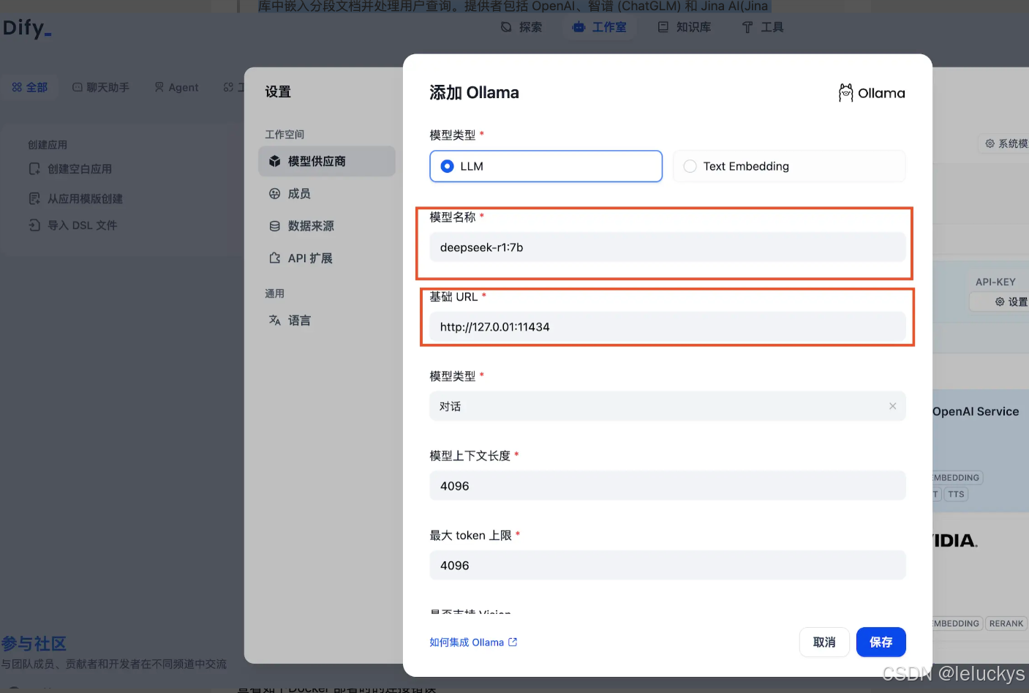Switch to 知识库 knowledge tab
Image resolution: width=1029 pixels, height=693 pixels.
click(685, 27)
